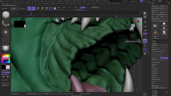Viewport: 171px width, 96px height.
Task: Open the LightBox panel
Action: tap(14, 9)
